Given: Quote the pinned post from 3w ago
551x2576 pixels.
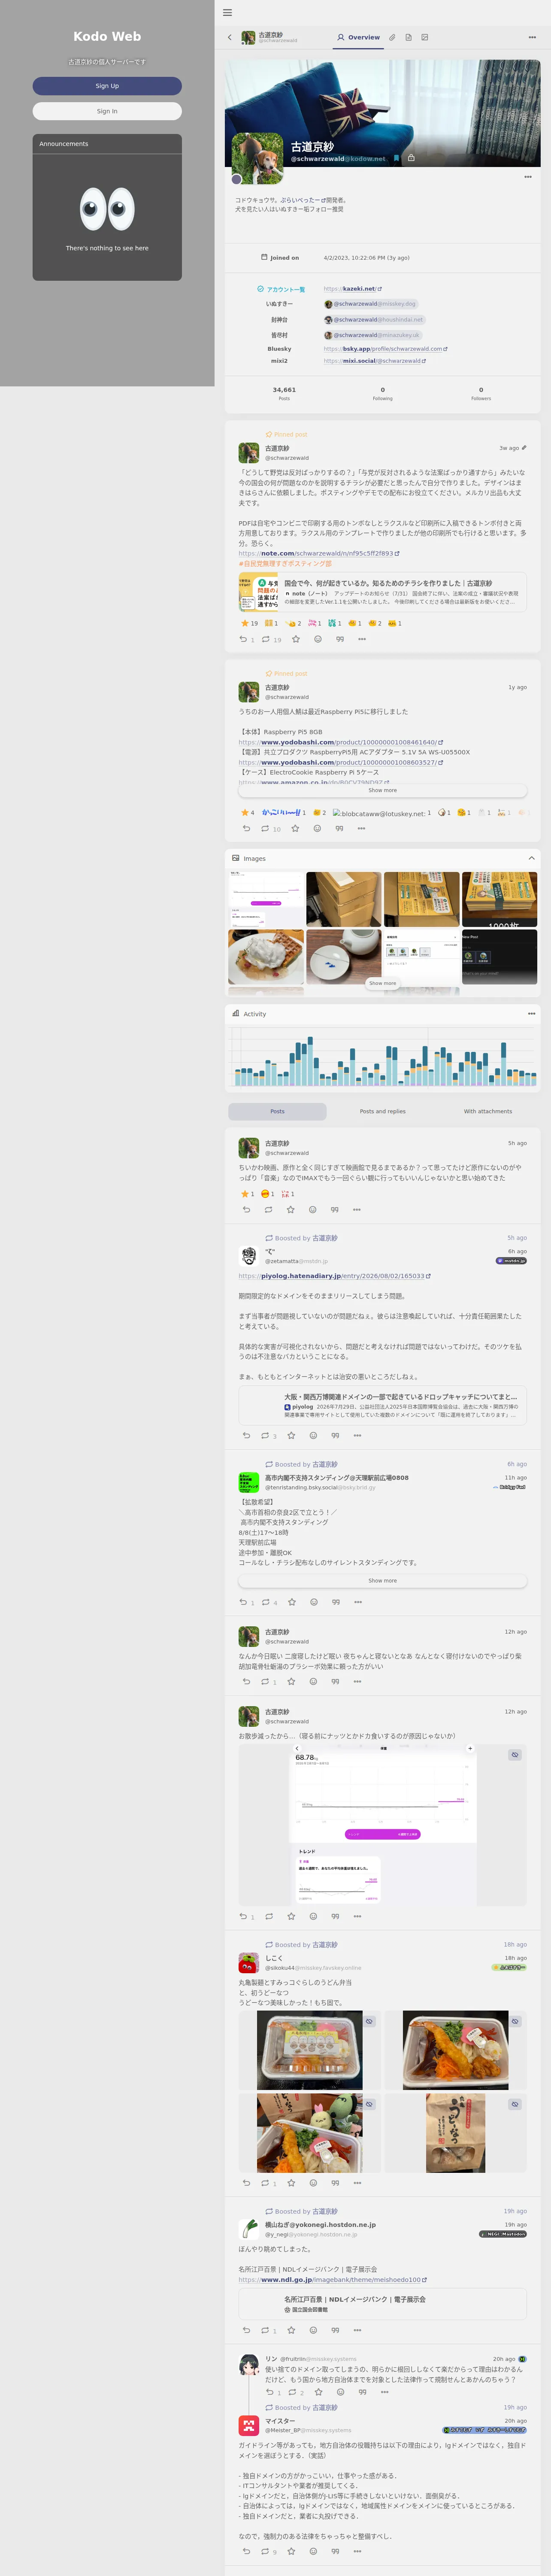Looking at the screenshot, I should [x=340, y=639].
